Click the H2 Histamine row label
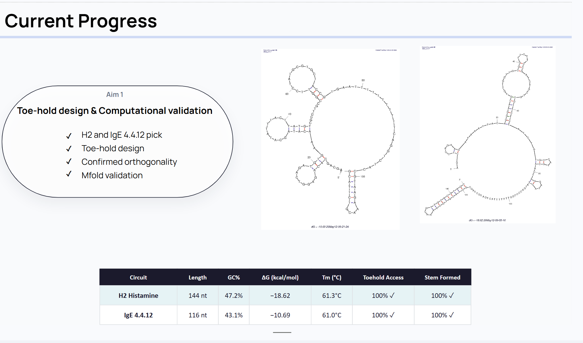The width and height of the screenshot is (583, 343). tap(138, 296)
